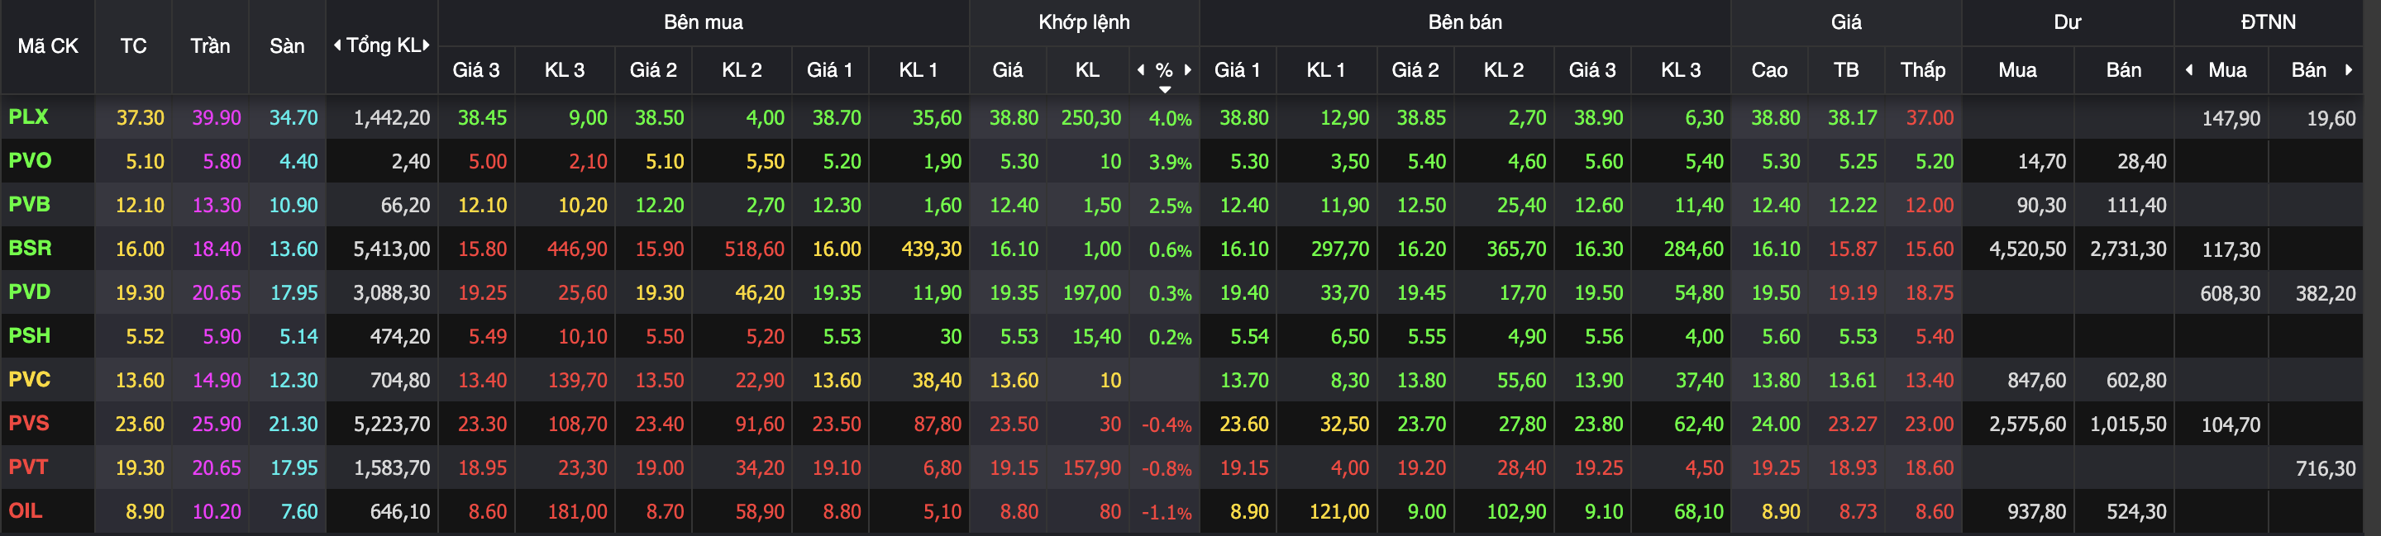Click the Bên mua header group
Viewport: 2381px width, 536px height.
(x=703, y=22)
